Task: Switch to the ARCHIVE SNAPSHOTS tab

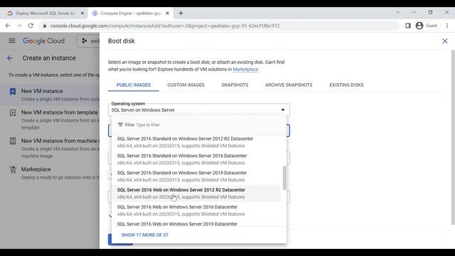Action: [x=289, y=85]
